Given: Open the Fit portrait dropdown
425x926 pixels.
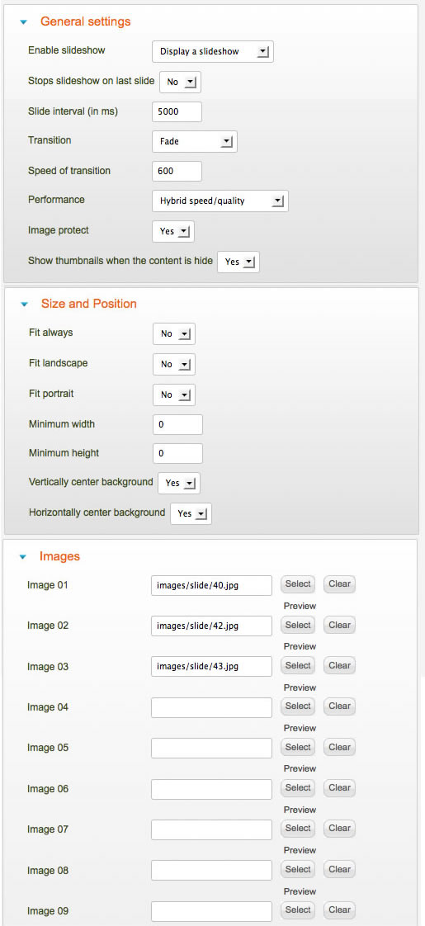Looking at the screenshot, I should pyautogui.click(x=174, y=394).
